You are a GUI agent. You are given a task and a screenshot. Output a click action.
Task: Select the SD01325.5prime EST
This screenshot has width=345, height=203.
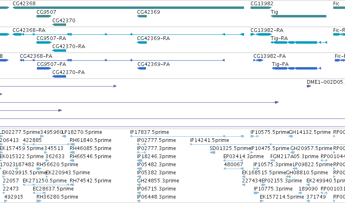[212, 152]
